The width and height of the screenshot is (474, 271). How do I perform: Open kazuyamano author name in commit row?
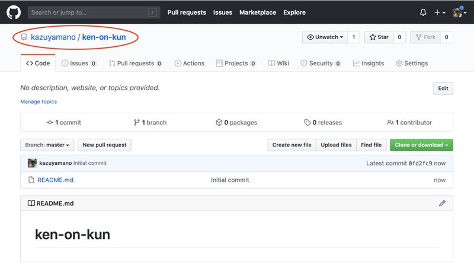[x=56, y=163]
